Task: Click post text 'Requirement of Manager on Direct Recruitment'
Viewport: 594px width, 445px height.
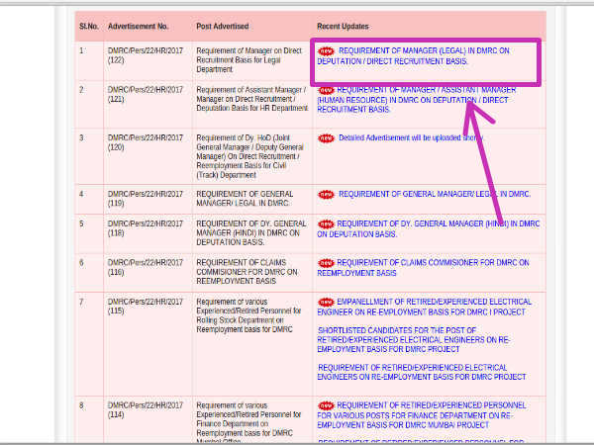Action: [249, 59]
